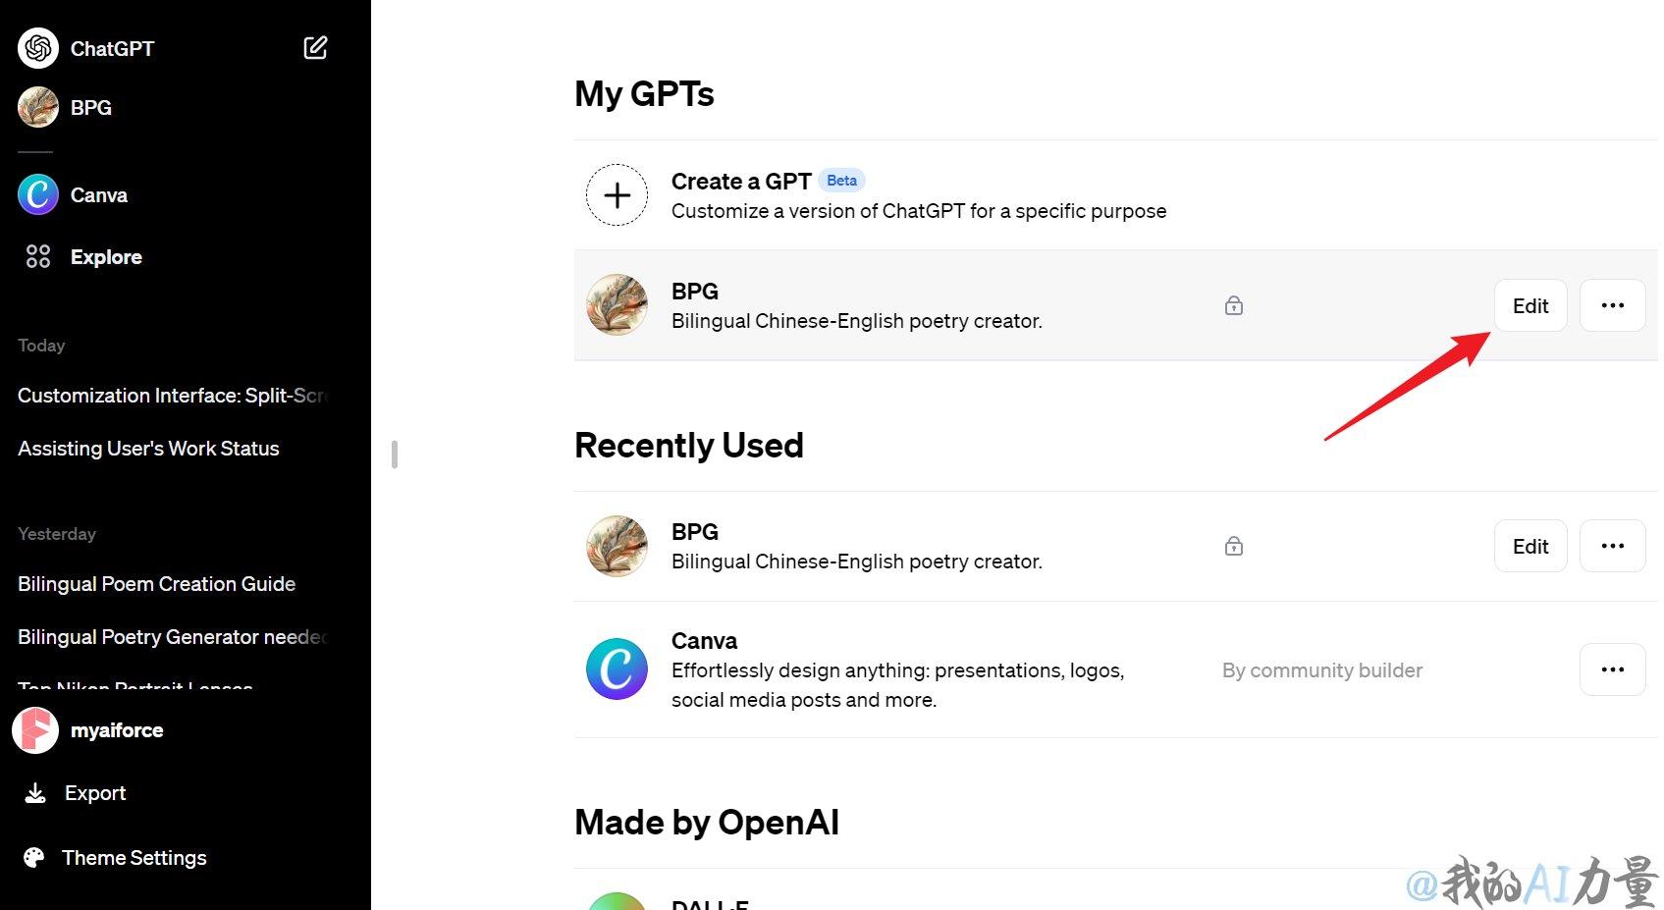The image size is (1664, 910).
Task: Edit the BPG entry under My GPTs
Action: pyautogui.click(x=1530, y=305)
